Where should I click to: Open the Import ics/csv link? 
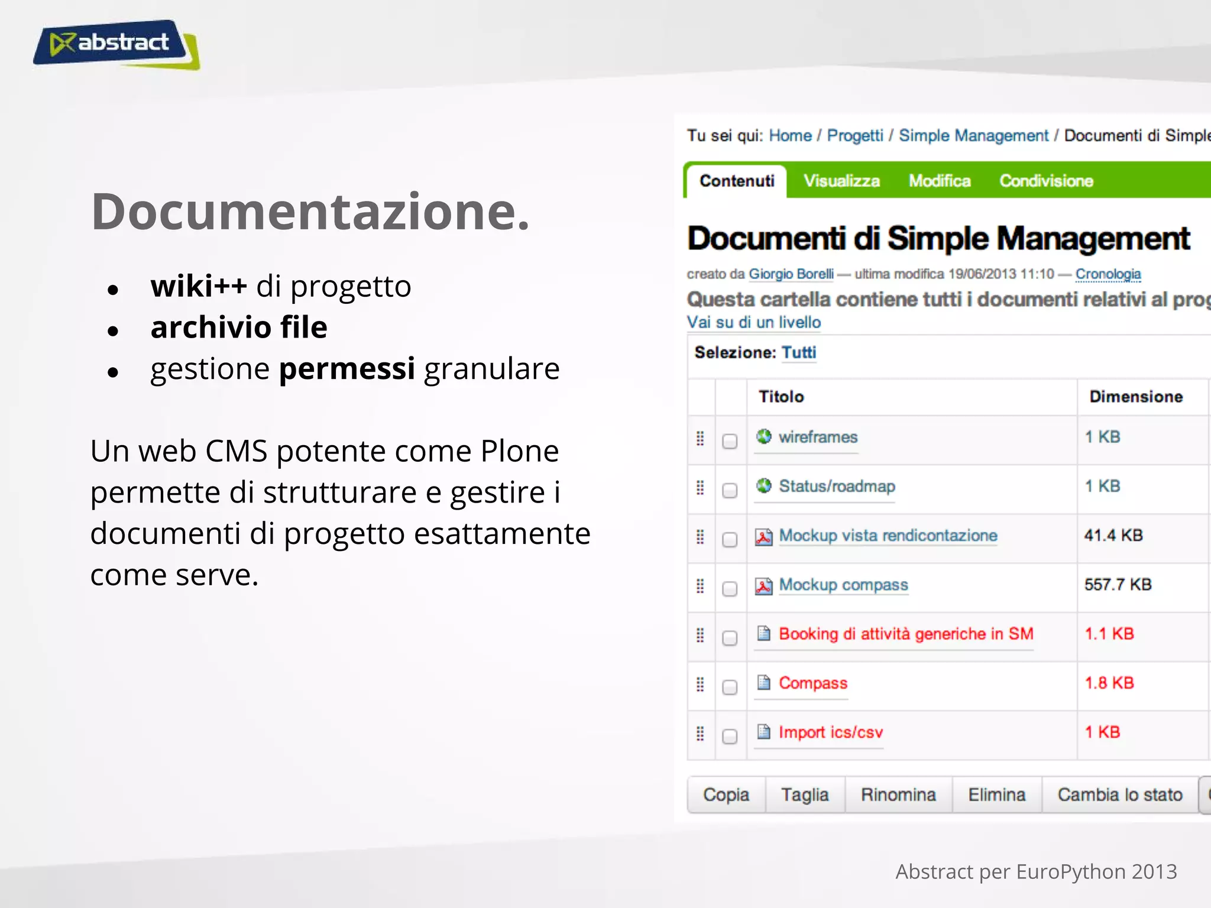(x=831, y=732)
